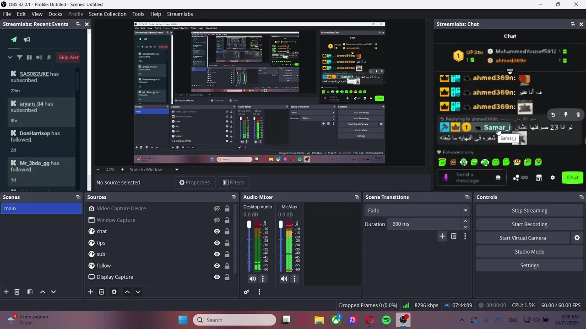Open chat settings gear icon

point(553,178)
